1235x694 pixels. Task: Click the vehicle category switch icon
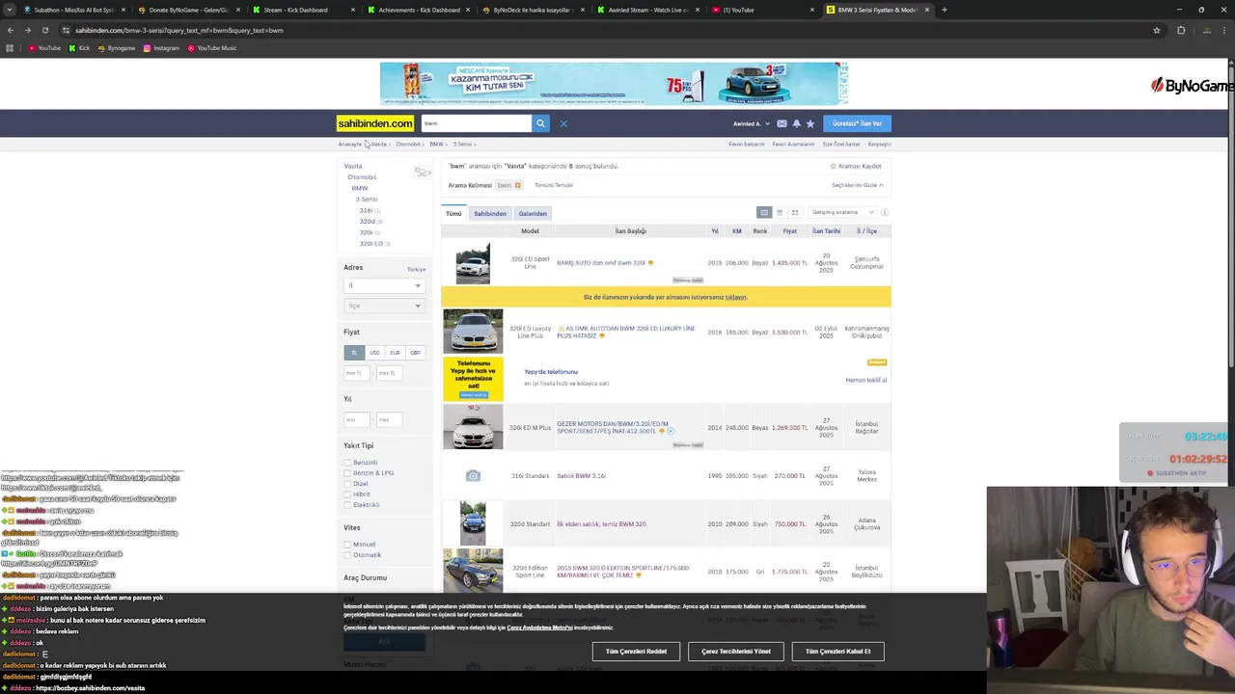click(422, 172)
